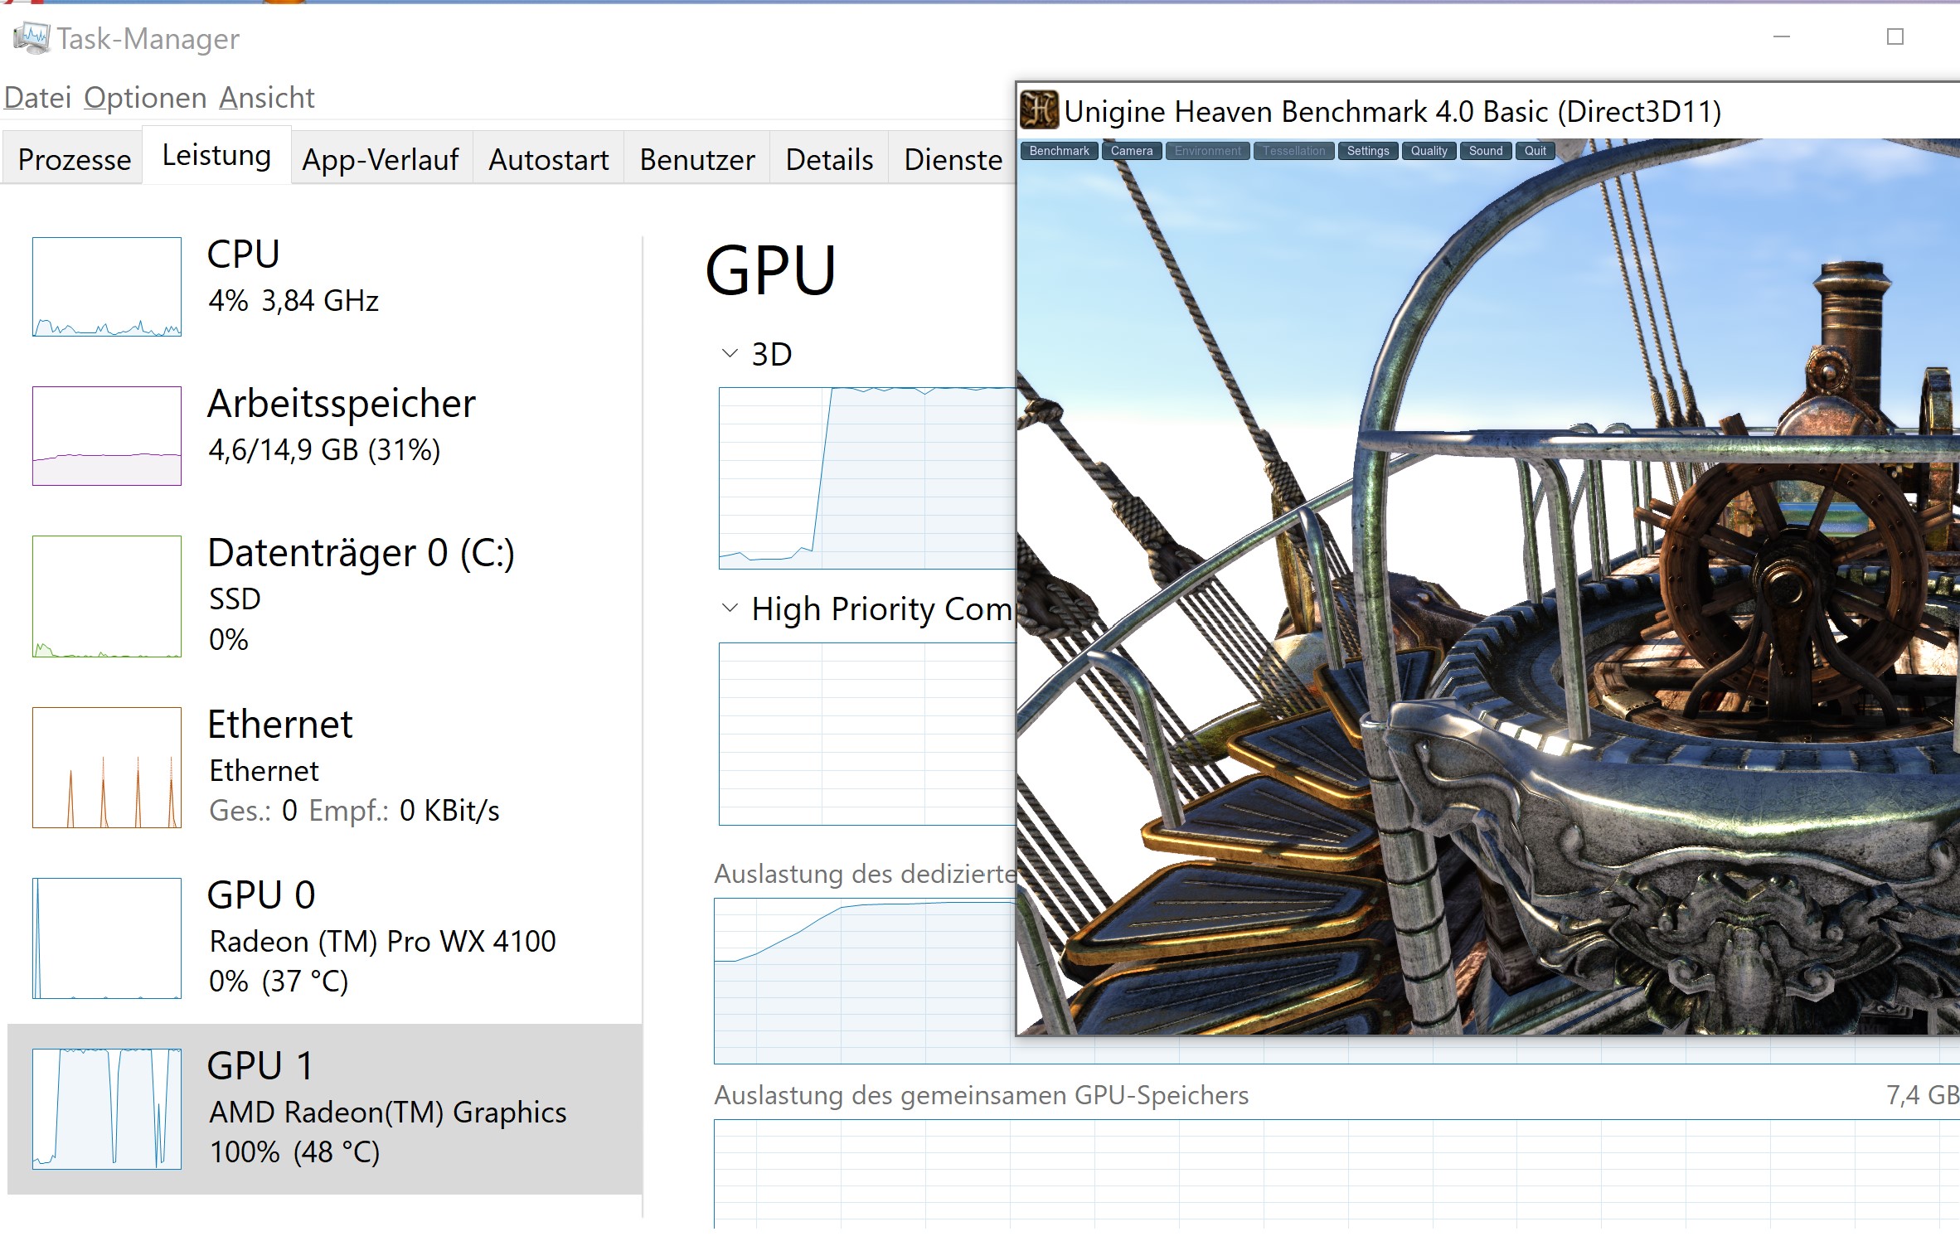
Task: Open the Ansicht menu
Action: [266, 98]
